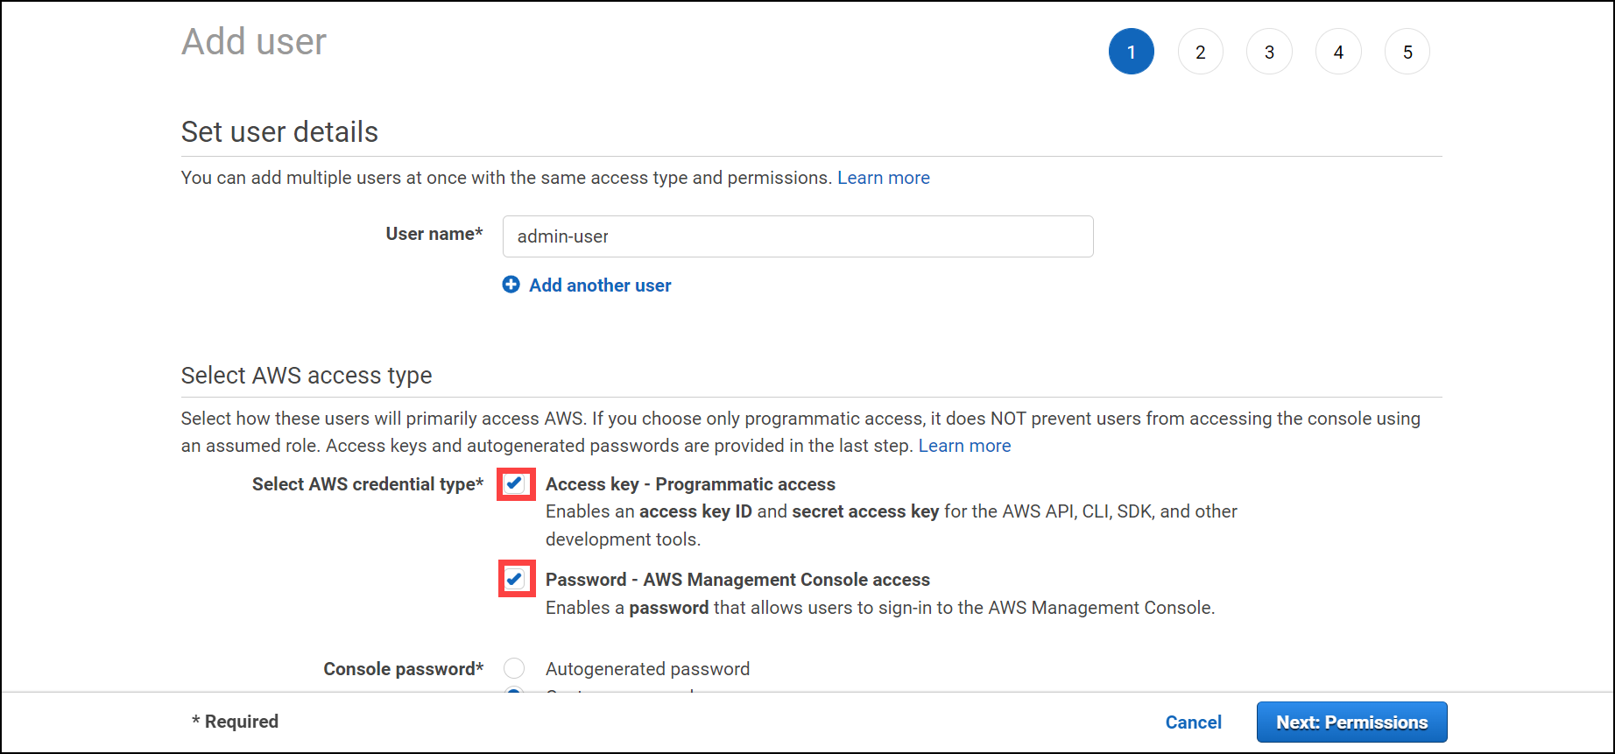Focus the User name input field
This screenshot has width=1615, height=754.
click(798, 236)
